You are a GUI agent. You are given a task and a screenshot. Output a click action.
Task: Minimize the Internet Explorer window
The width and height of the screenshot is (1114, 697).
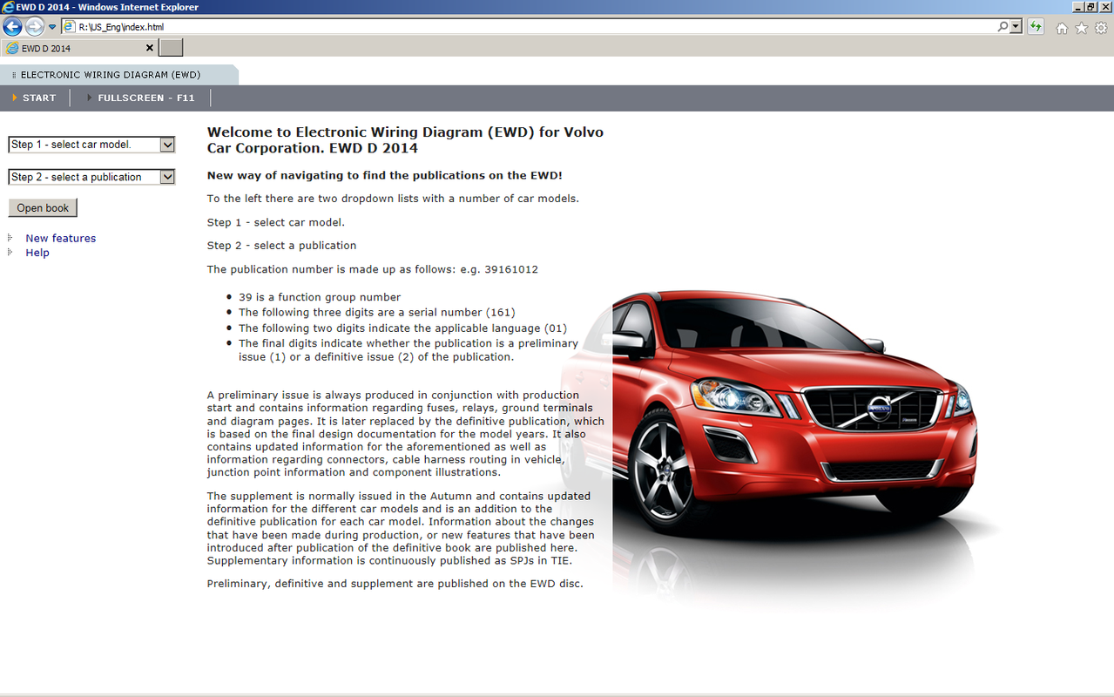pos(1077,7)
